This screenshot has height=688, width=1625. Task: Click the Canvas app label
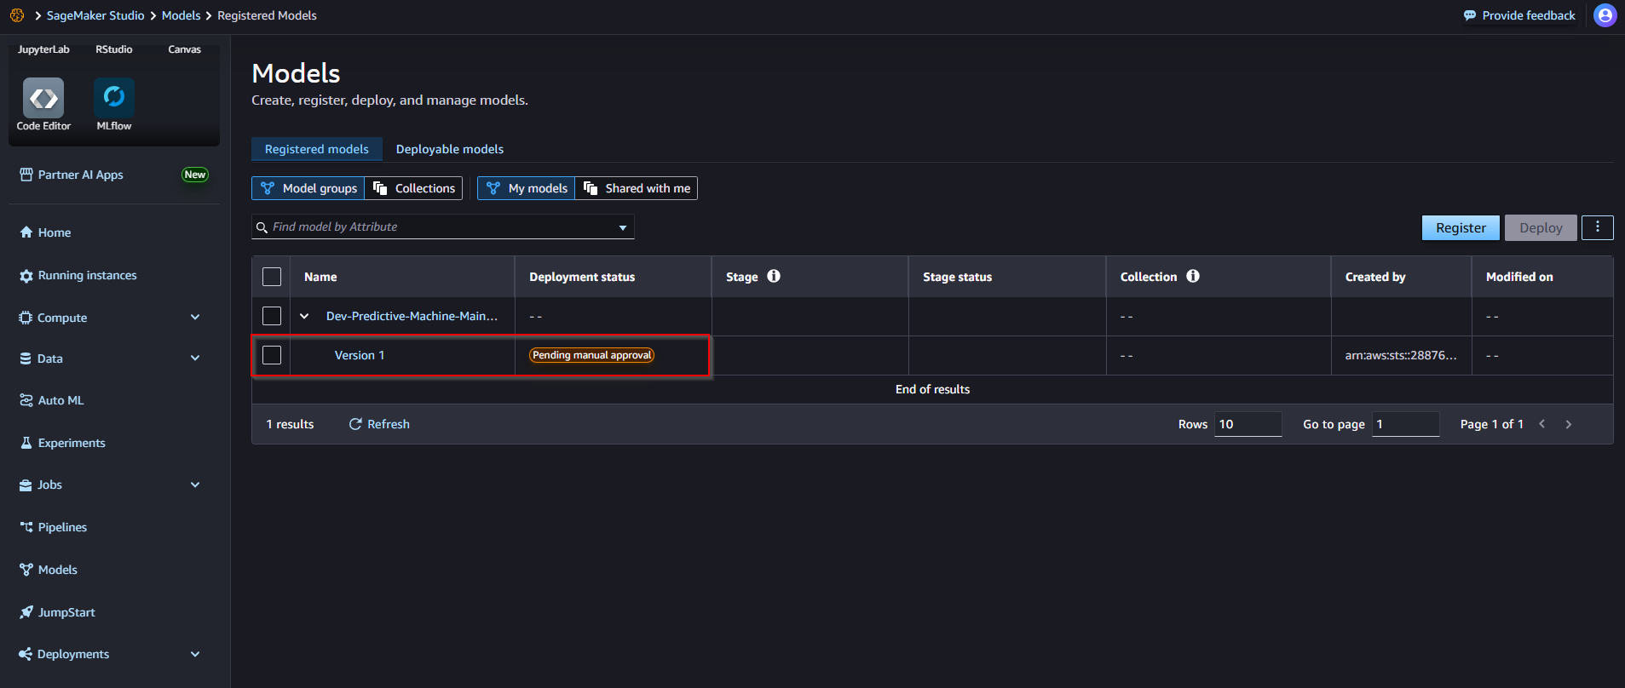tap(185, 49)
